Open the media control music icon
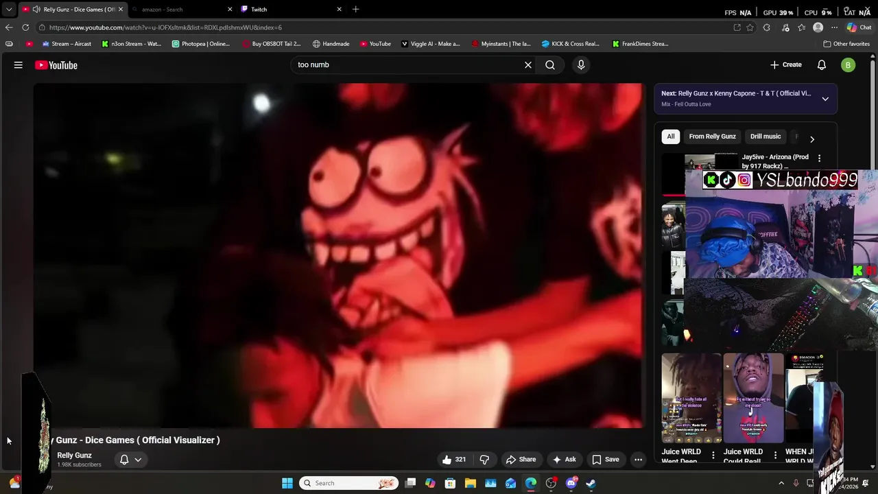 point(785,27)
